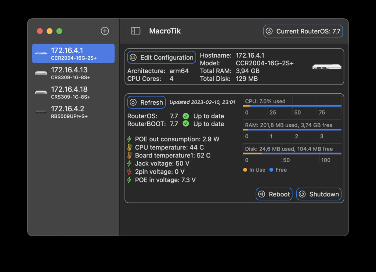The height and width of the screenshot is (272, 376).
Task: Click the Model value CCR2004-16G-2S+
Action: pyautogui.click(x=264, y=63)
